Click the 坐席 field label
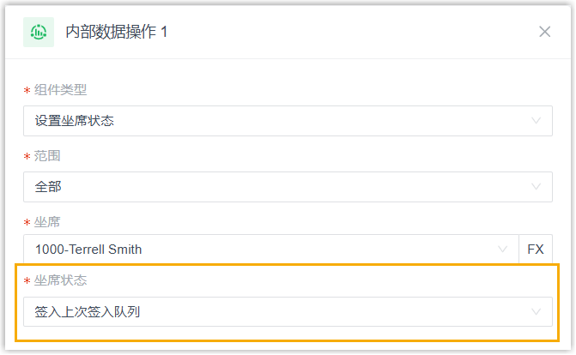 [x=48, y=221]
